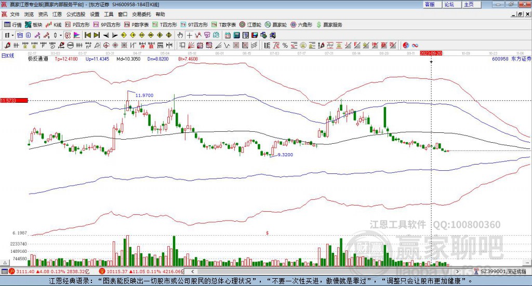532x286 pixels.
Task: Click the status bar grid icon
Action: pos(4,271)
